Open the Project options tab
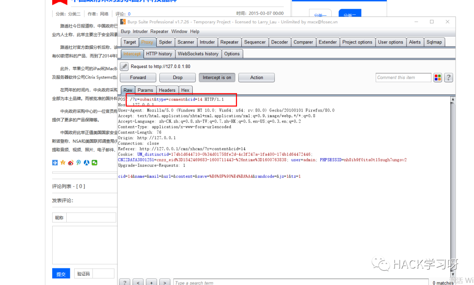This screenshot has height=285, width=474. pos(357,42)
